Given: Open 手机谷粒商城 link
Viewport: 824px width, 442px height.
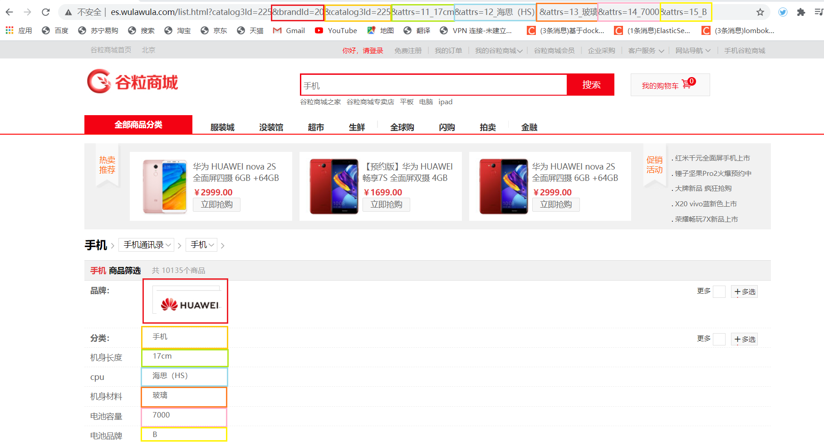Looking at the screenshot, I should (x=745, y=51).
